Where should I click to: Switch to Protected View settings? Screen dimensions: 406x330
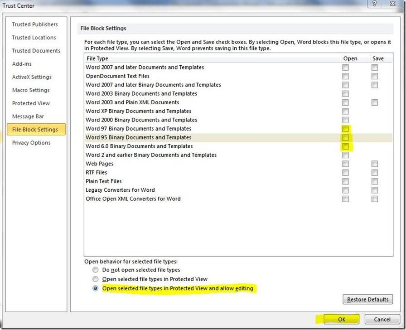click(30, 103)
